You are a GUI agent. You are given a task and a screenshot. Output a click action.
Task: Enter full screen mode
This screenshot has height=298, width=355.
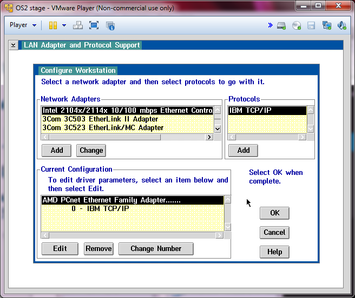click(x=94, y=25)
